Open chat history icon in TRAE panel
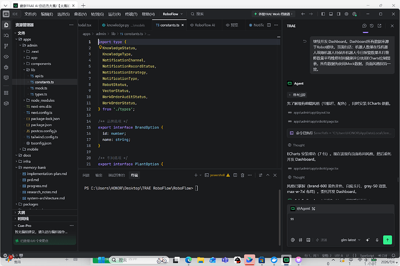Image resolution: width=400 pixels, height=266 pixels. 372,25
